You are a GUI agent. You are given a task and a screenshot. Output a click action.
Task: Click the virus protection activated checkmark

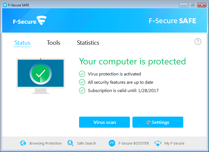pyautogui.click(x=82, y=74)
